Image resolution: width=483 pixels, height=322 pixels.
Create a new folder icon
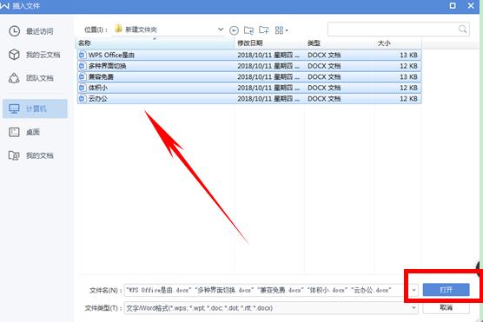tap(264, 30)
